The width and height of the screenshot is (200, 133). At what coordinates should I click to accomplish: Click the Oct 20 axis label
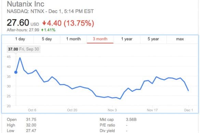tap(72, 110)
